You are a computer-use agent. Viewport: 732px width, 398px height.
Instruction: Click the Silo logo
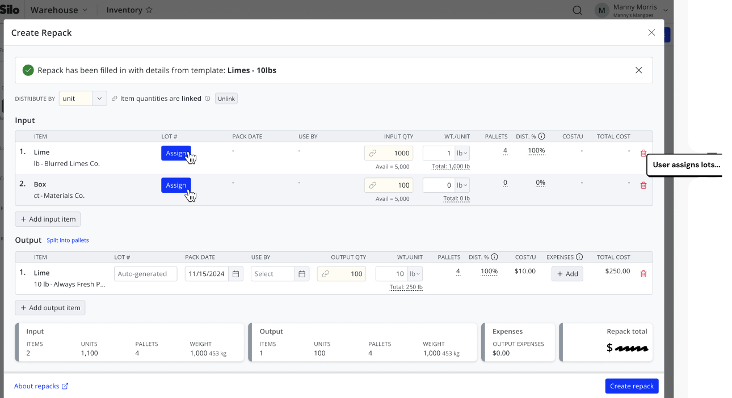tap(10, 10)
